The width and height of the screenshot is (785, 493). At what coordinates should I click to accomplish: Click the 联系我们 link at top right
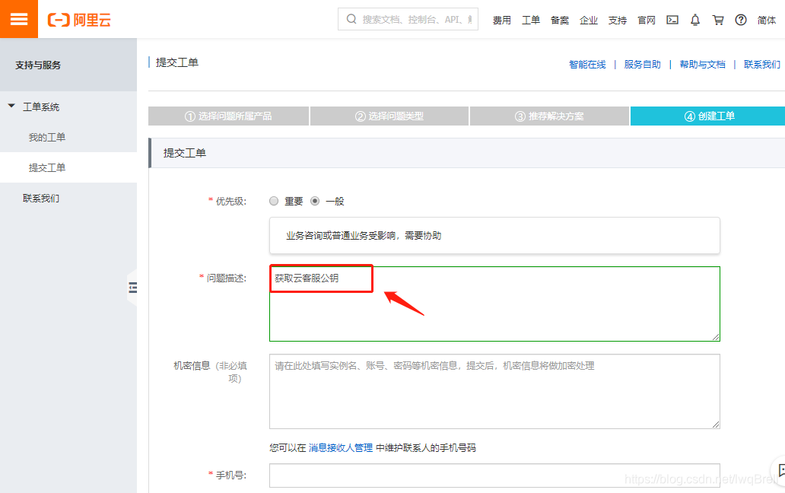click(x=762, y=65)
